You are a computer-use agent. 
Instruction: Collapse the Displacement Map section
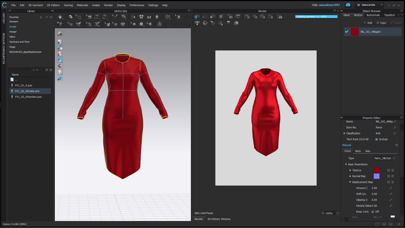(x=350, y=182)
